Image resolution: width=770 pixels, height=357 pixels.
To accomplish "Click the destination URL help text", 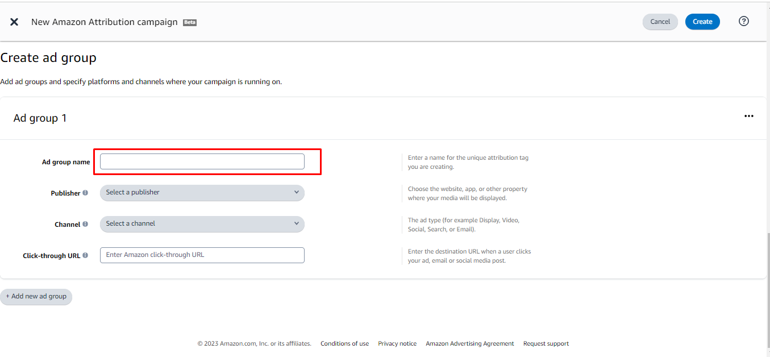I will 469,256.
